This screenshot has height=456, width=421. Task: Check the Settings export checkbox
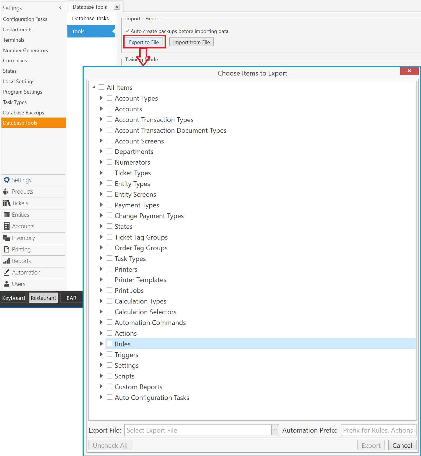pyautogui.click(x=110, y=365)
